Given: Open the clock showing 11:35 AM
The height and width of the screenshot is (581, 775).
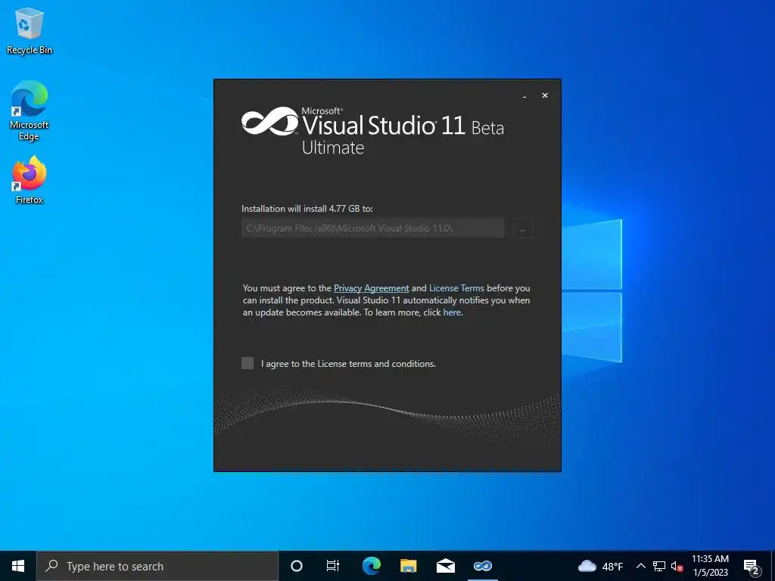Looking at the screenshot, I should pyautogui.click(x=710, y=566).
